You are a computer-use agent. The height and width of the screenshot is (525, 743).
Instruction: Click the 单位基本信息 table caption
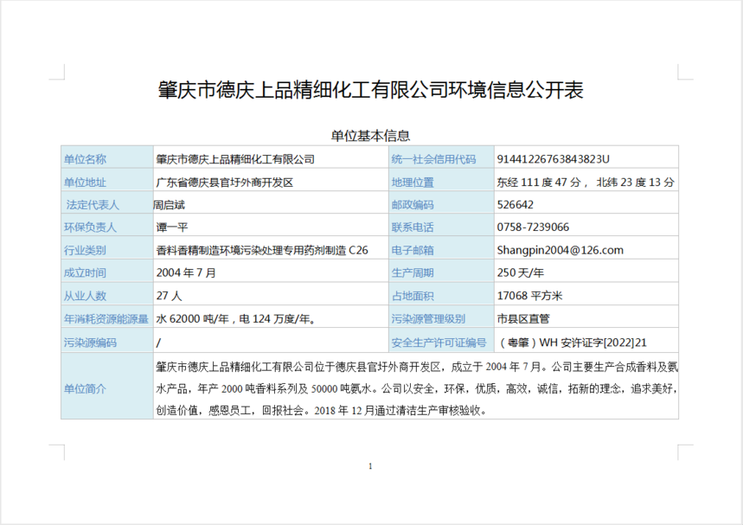(370, 136)
